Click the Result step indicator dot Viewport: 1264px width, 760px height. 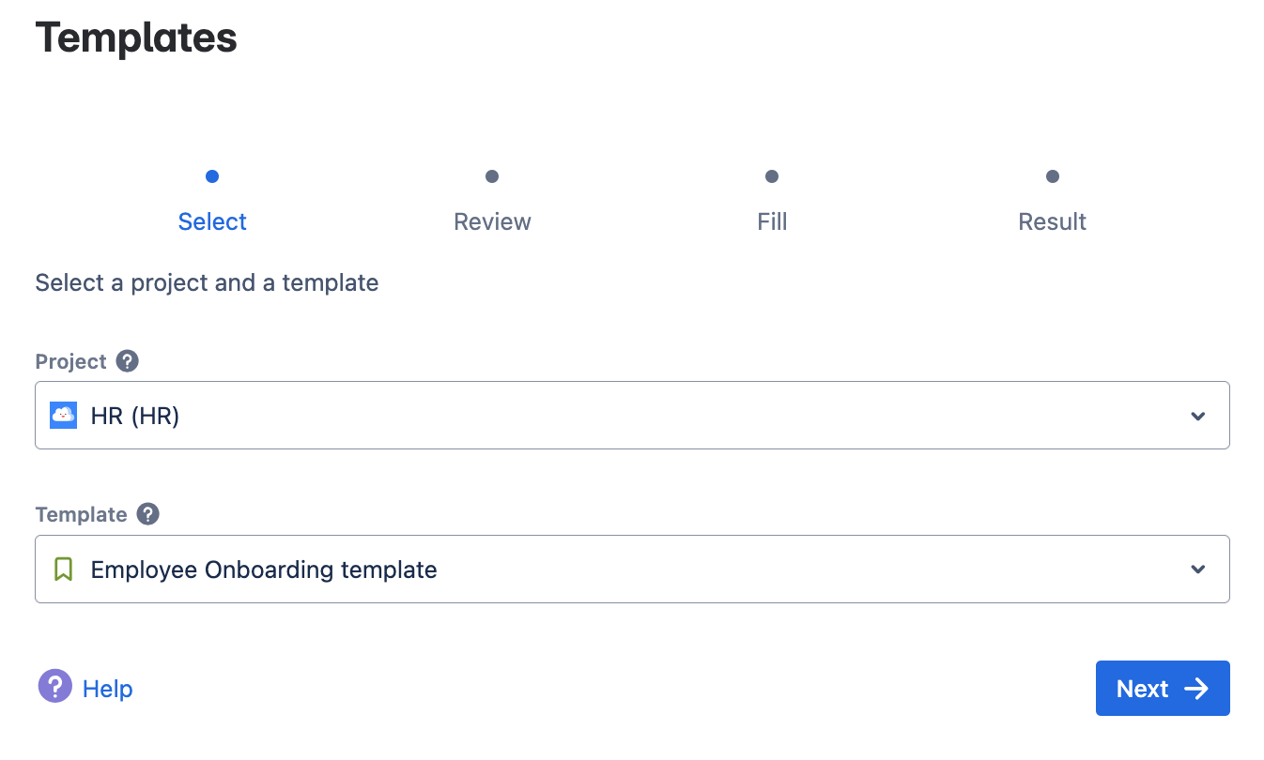(x=1053, y=176)
